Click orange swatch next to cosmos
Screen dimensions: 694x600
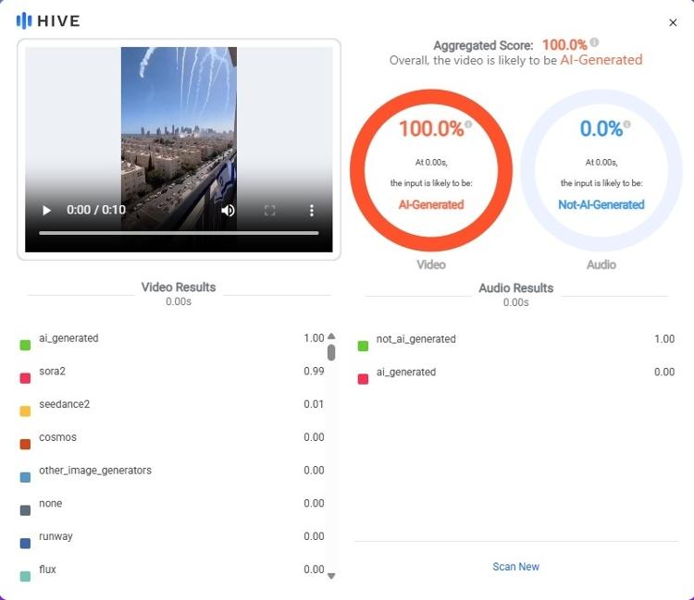pyautogui.click(x=25, y=444)
